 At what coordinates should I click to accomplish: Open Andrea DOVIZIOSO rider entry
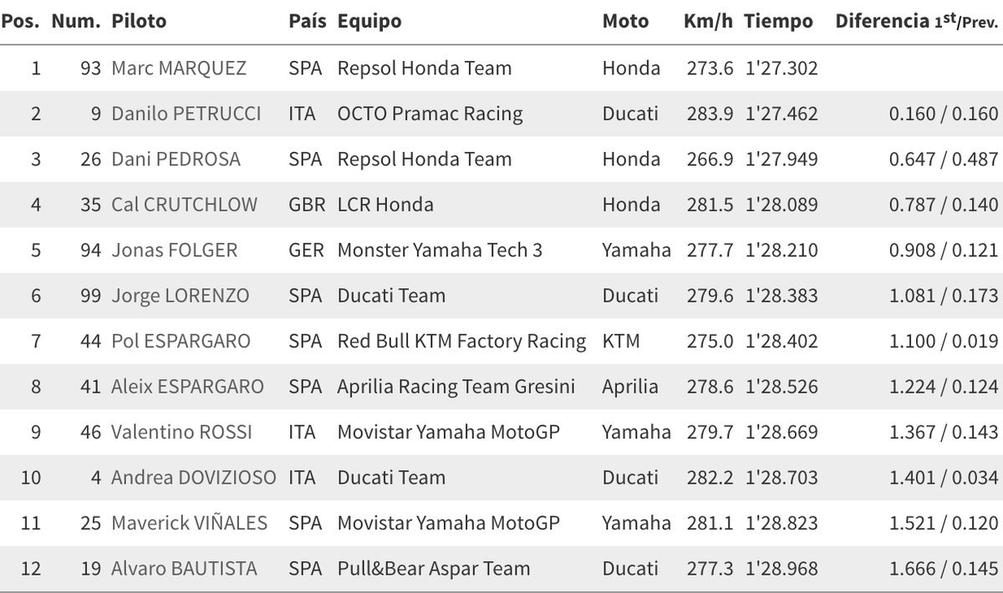[194, 478]
